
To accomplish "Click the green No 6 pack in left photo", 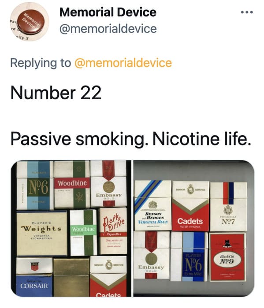I will coord(35,185).
